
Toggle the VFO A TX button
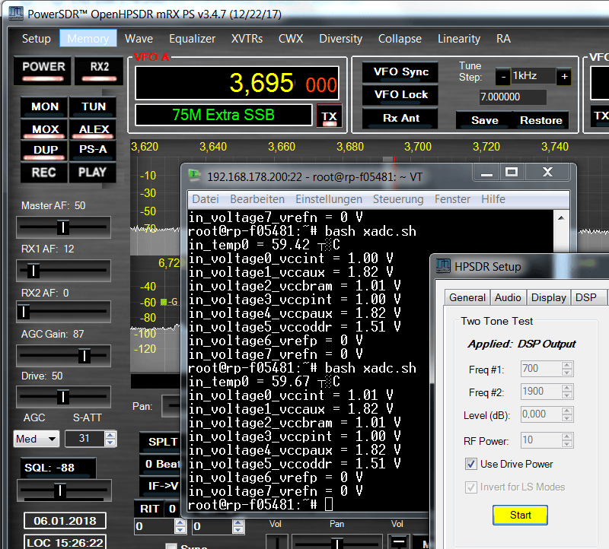330,116
